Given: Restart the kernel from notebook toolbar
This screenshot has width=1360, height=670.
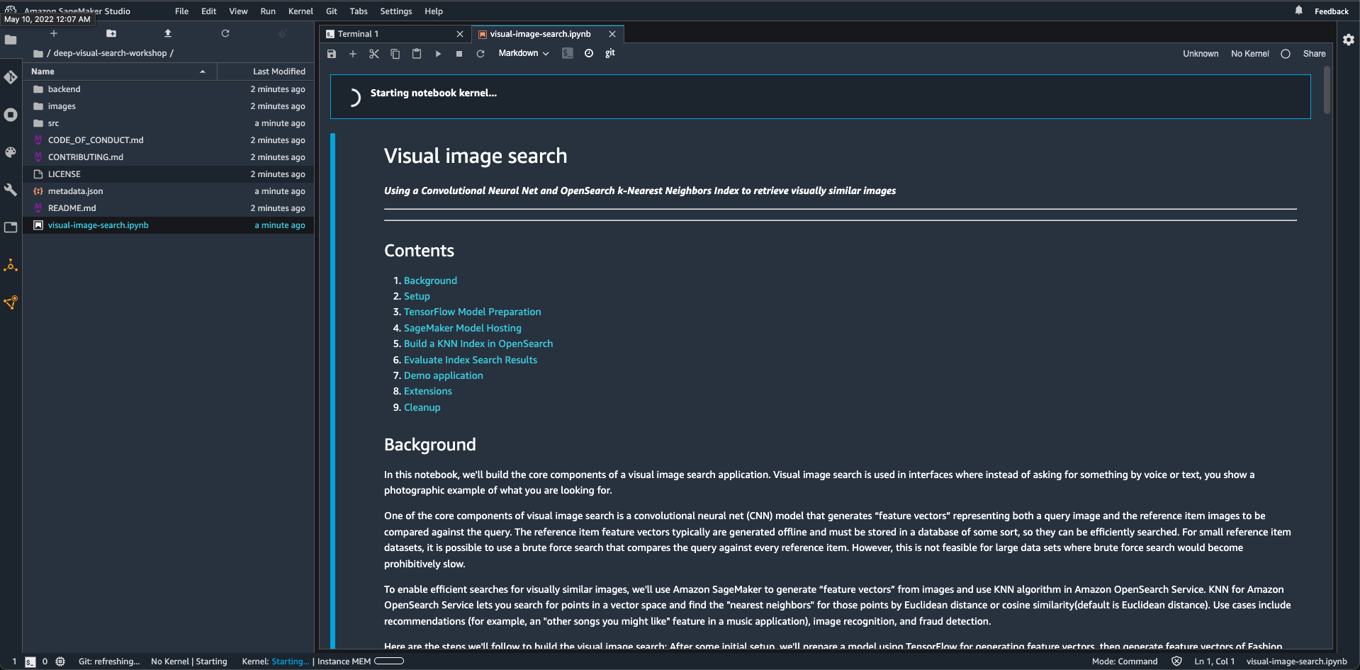Looking at the screenshot, I should [x=481, y=54].
